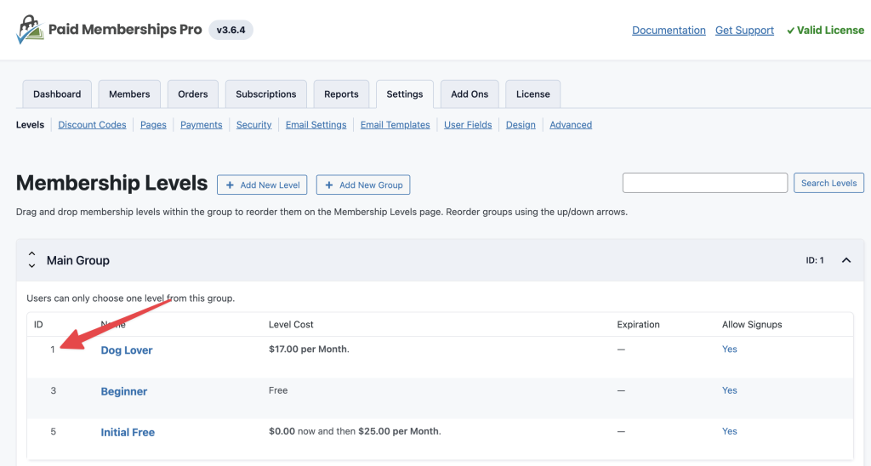The height and width of the screenshot is (466, 871).
Task: Click the Get Support link
Action: 744,31
